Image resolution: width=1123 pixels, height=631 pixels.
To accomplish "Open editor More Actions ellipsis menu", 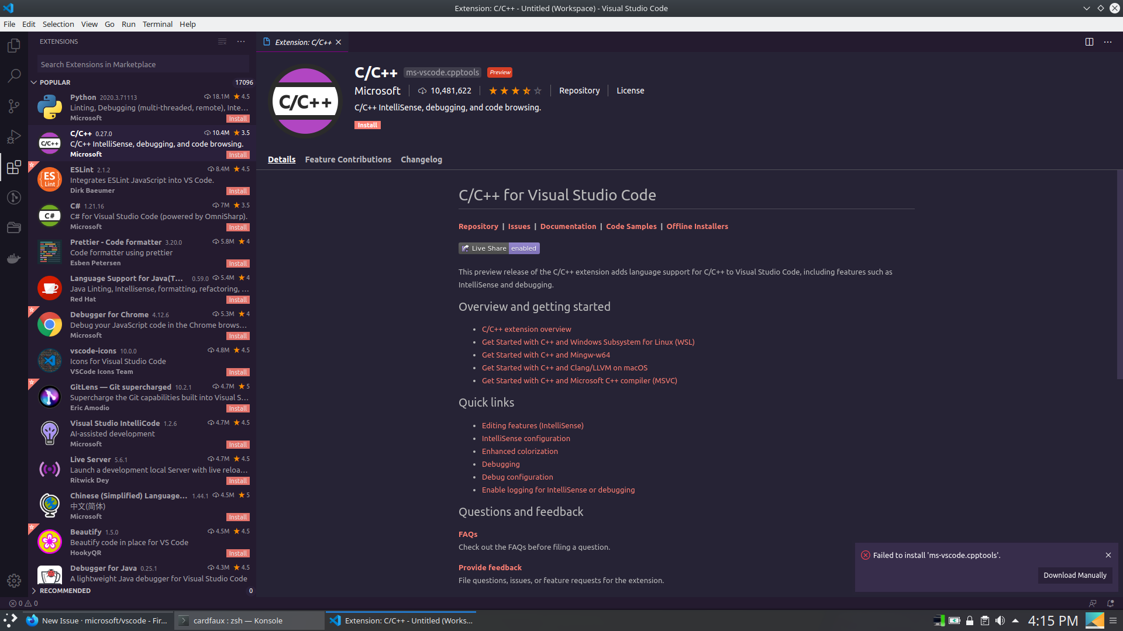I will click(1108, 41).
